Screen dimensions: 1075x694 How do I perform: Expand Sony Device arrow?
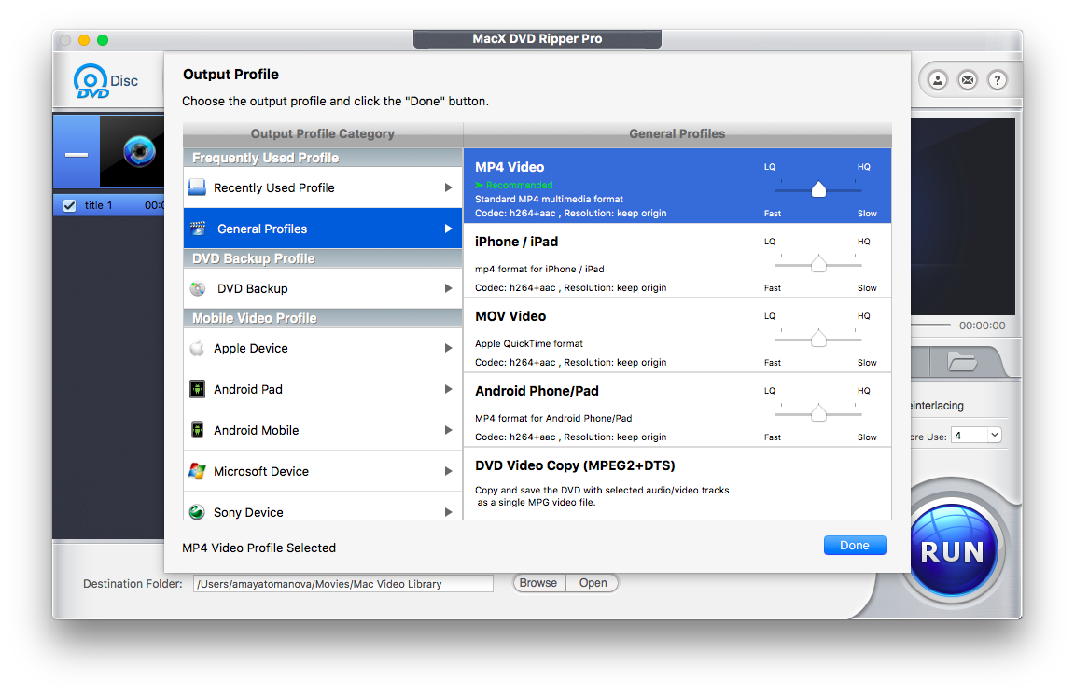tap(448, 512)
